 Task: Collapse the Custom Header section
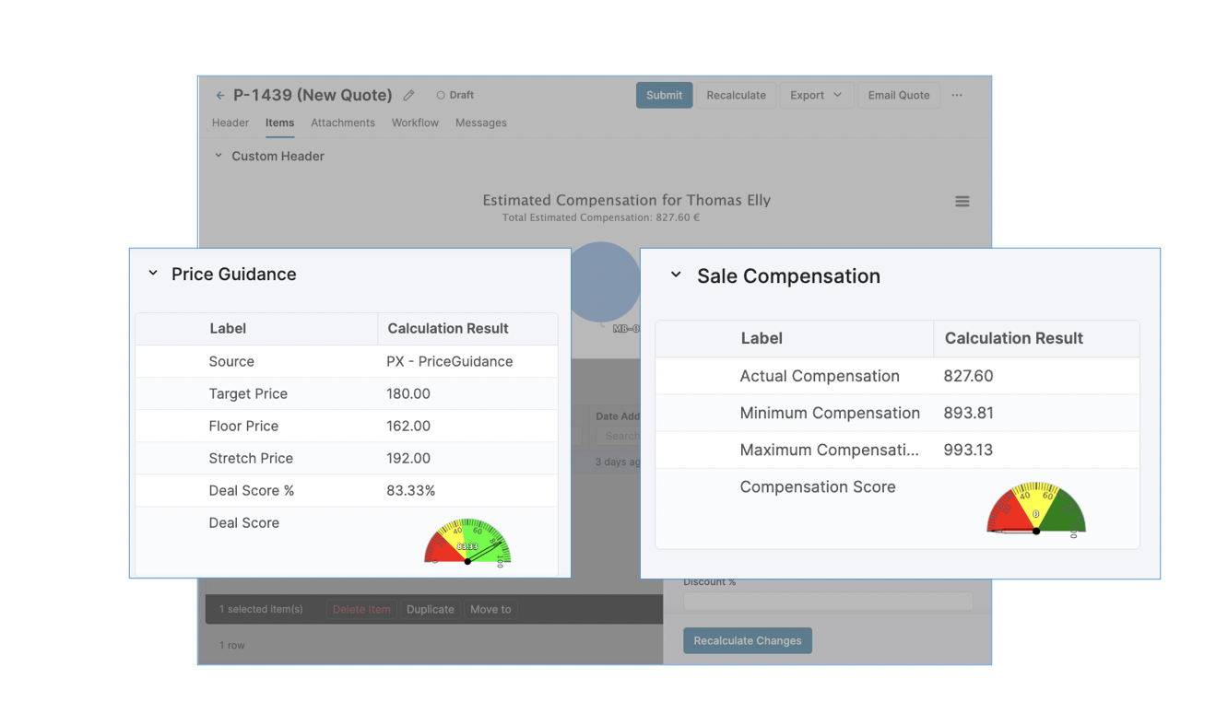click(218, 156)
